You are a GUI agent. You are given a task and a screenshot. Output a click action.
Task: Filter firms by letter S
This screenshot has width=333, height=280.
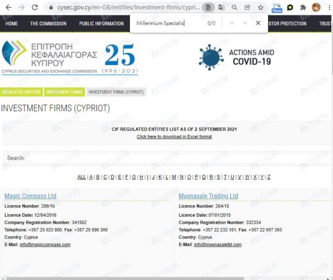click(218, 177)
